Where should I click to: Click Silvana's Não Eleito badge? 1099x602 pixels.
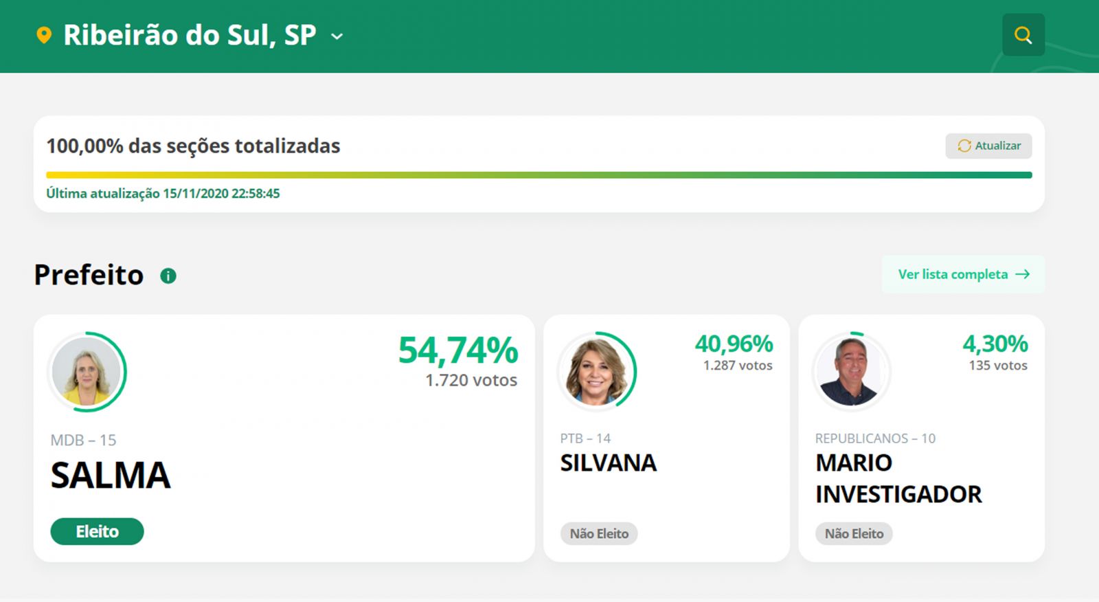(x=599, y=534)
